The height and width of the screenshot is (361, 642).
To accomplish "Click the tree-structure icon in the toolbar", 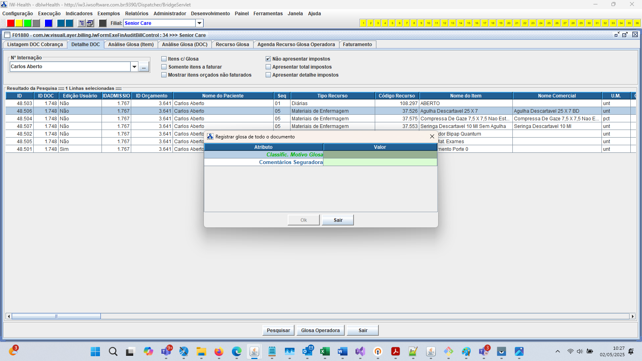I will (x=81, y=23).
